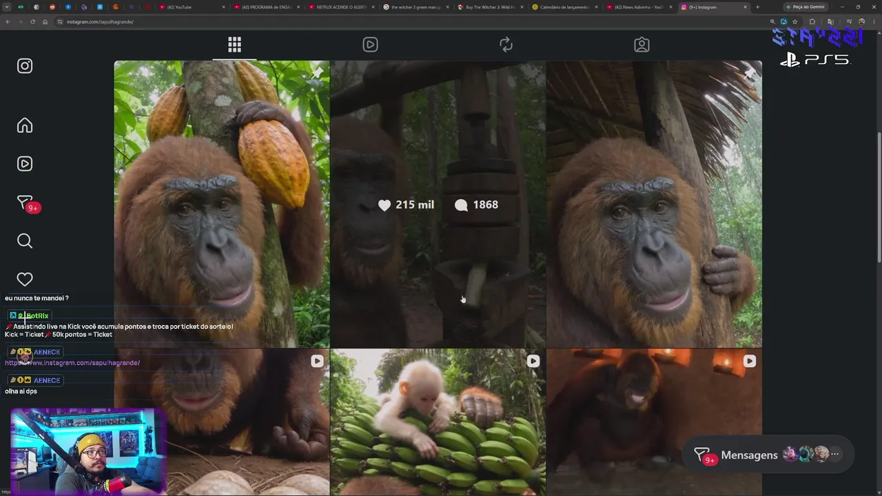This screenshot has width=882, height=496.
Task: Open white baby monkey on bananas reel
Action: 438,422
